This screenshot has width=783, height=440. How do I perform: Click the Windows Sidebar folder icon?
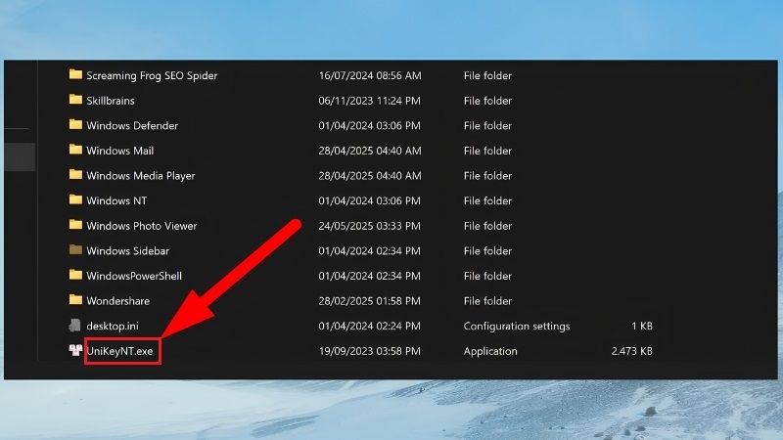point(75,249)
